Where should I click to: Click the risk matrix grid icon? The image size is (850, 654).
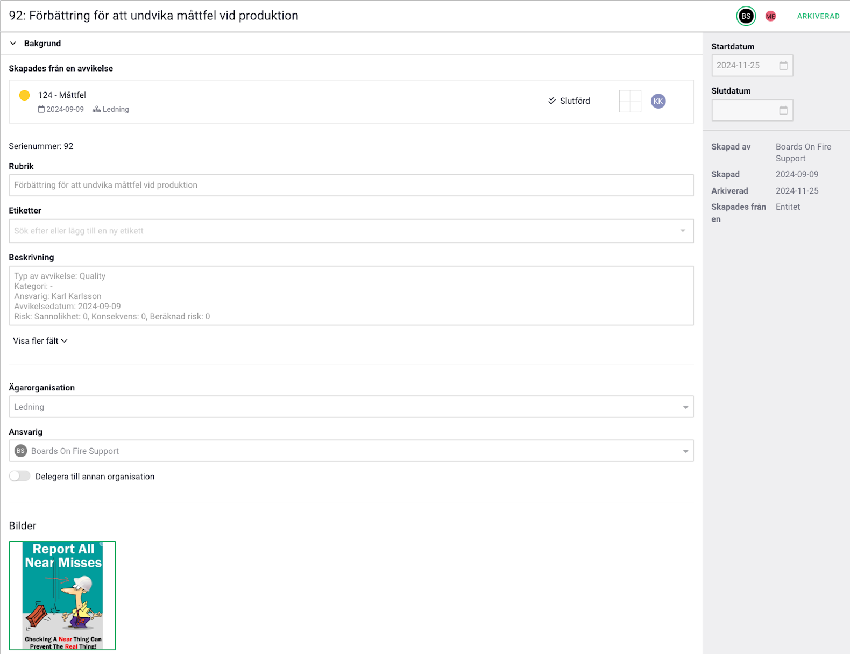pyautogui.click(x=630, y=101)
